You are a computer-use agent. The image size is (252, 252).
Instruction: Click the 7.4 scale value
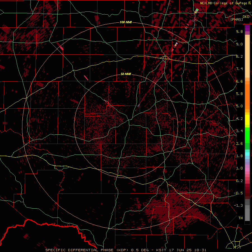coord(239,69)
